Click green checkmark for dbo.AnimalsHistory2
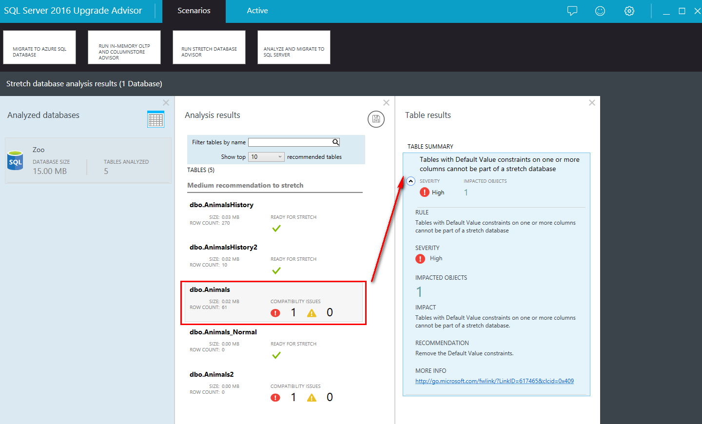This screenshot has width=702, height=424. (x=276, y=270)
